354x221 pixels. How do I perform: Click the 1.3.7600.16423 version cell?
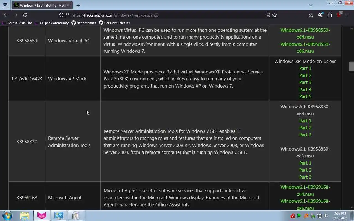[27, 79]
